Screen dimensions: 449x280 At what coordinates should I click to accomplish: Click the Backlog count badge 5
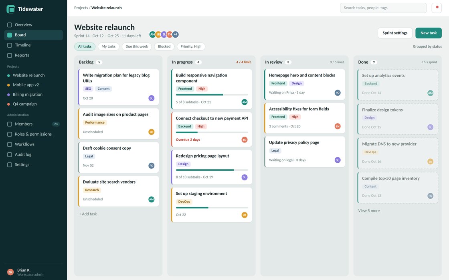[x=99, y=62]
